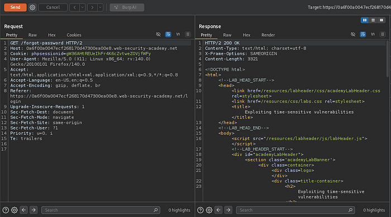This screenshot has height=217, width=391.
Task: Click the phpsessionid cookie value
Action: [108, 54]
